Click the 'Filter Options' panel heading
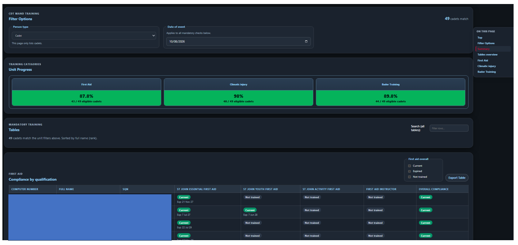 pyautogui.click(x=21, y=19)
